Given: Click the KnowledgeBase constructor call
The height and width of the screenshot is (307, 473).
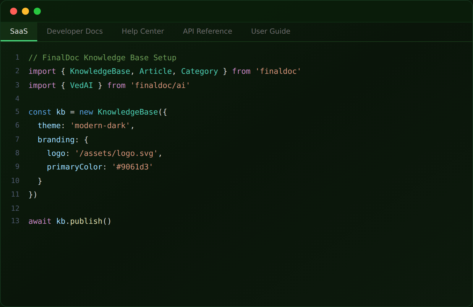Looking at the screenshot, I should [127, 112].
